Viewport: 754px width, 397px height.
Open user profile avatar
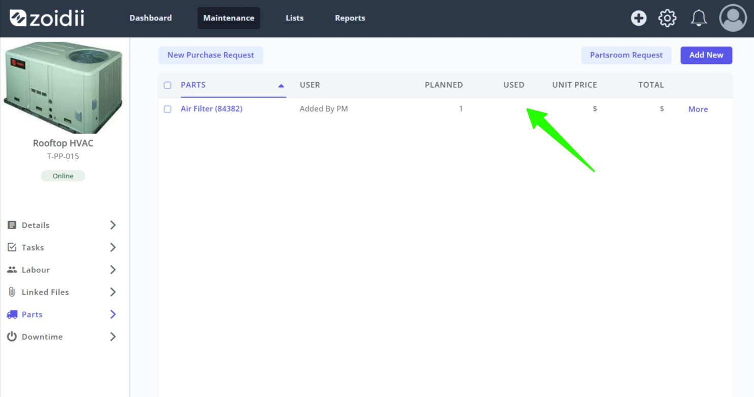[733, 18]
